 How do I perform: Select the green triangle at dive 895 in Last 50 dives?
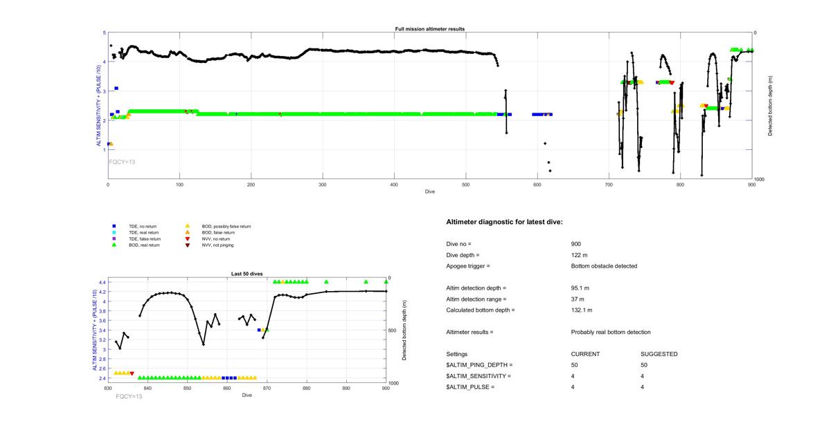366,281
